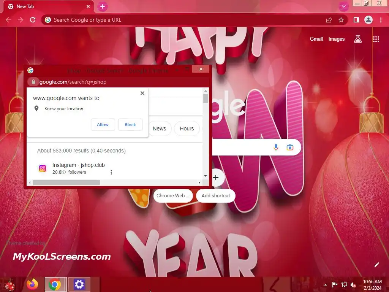Open Instagram jshop.club result

tap(78, 165)
